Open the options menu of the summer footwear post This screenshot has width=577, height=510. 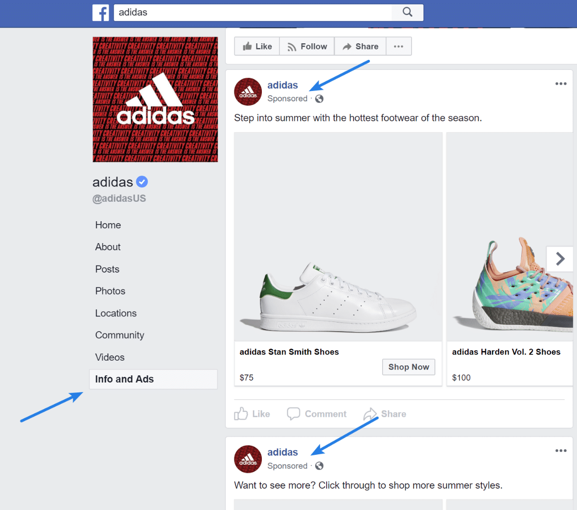coord(561,84)
